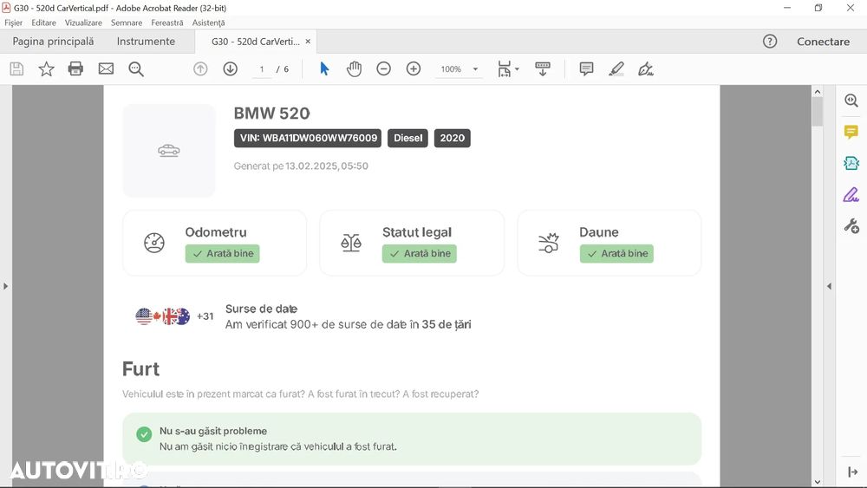Click the BMW 520 title
The image size is (867, 488).
[271, 114]
